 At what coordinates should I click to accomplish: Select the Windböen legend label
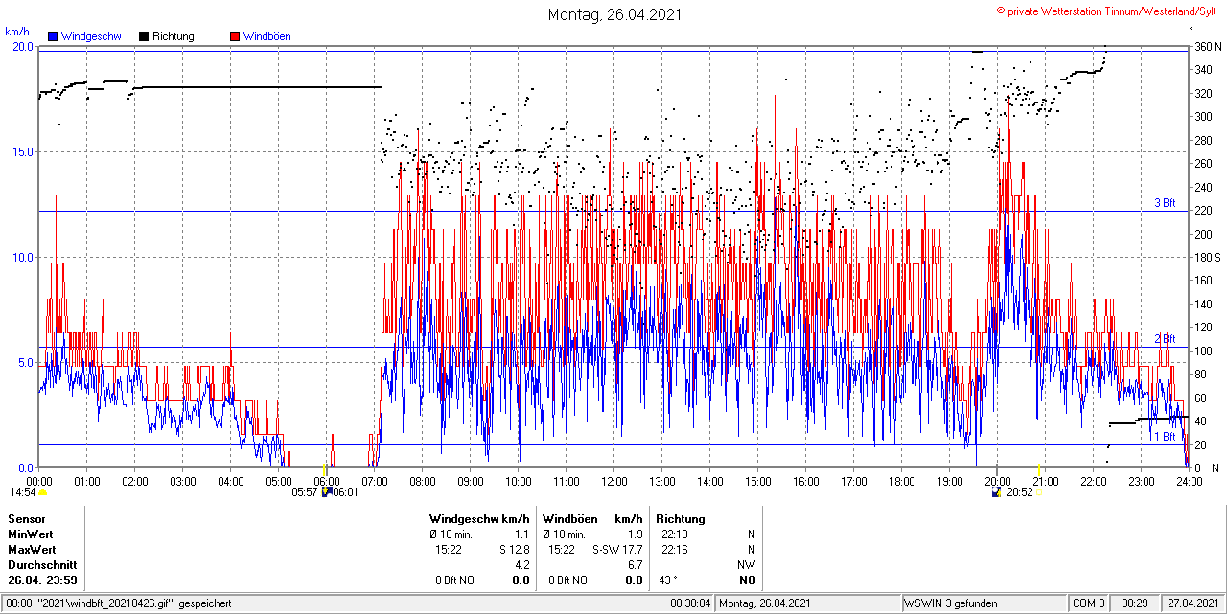(x=267, y=36)
